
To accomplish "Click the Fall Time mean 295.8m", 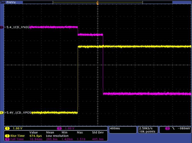I will click(52, 139).
